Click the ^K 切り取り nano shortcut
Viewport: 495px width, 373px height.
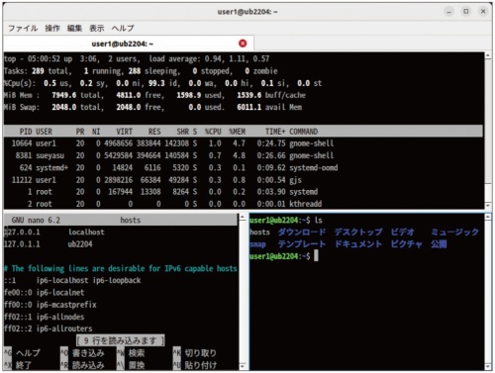[195, 353]
